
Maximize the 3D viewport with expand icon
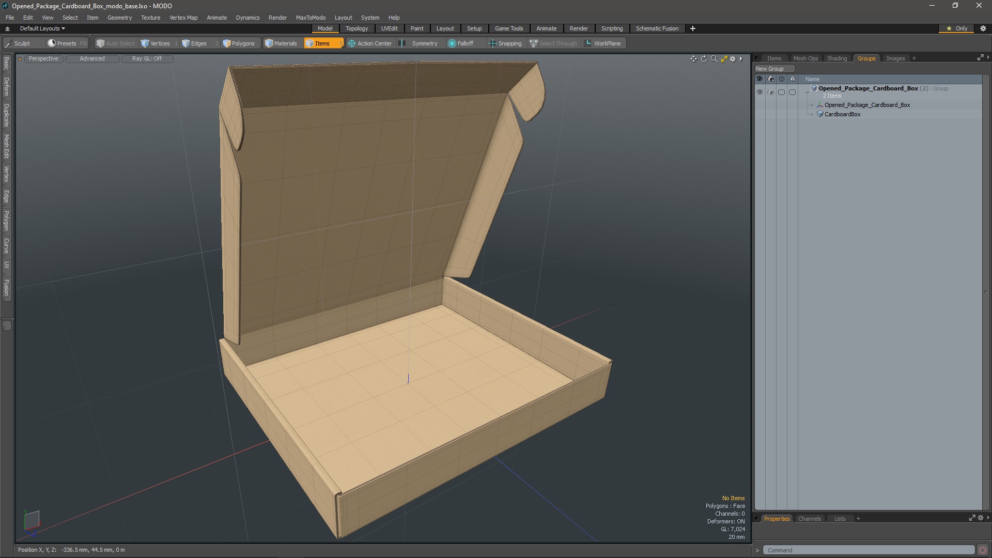(724, 59)
